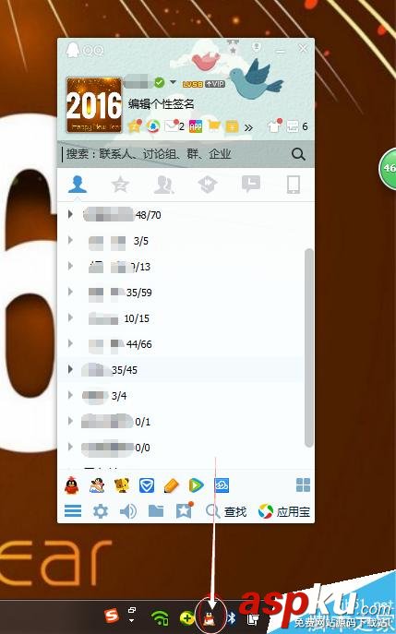Open the shopping cart icon

(x=213, y=126)
